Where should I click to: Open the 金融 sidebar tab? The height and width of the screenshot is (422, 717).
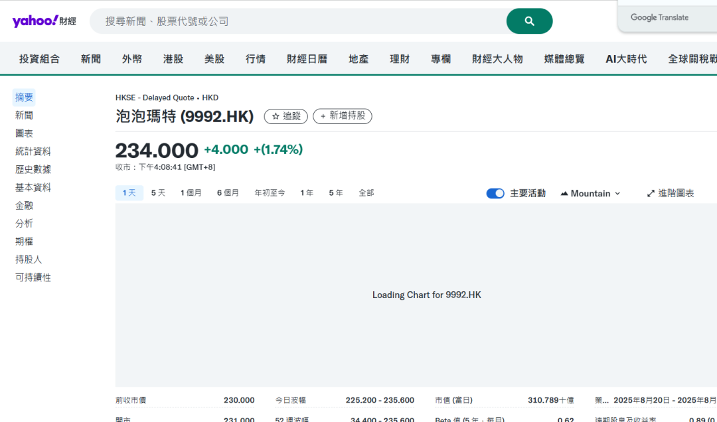(24, 206)
